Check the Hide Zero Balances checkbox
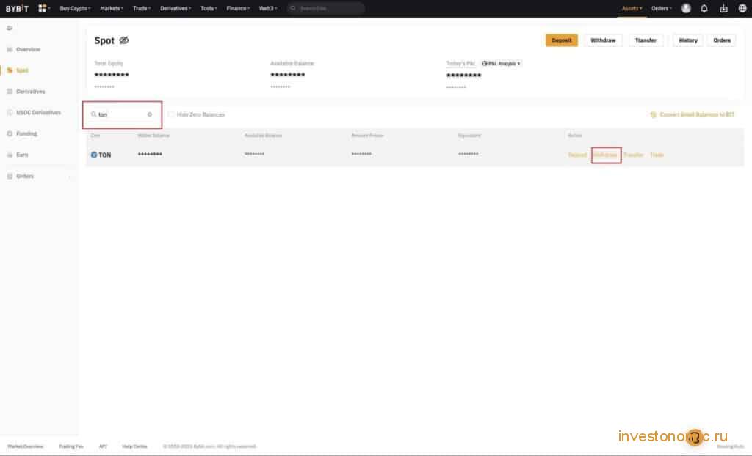 tap(171, 114)
